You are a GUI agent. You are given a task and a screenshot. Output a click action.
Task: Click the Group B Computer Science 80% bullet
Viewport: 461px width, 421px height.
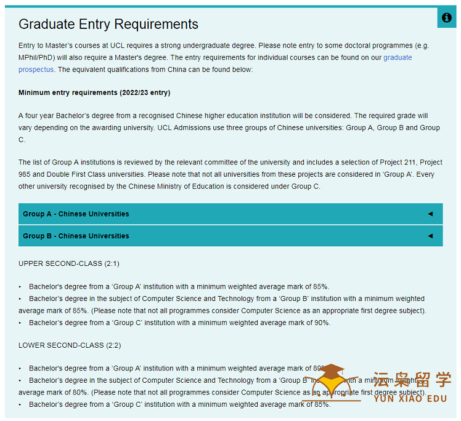click(222, 387)
